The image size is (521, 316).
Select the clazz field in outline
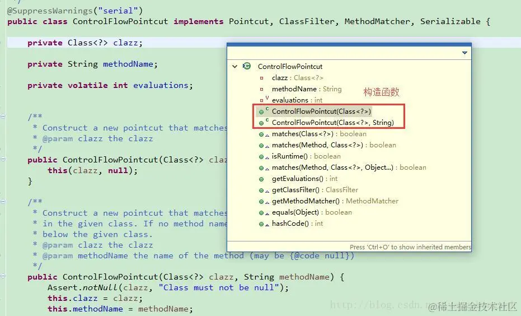click(297, 78)
